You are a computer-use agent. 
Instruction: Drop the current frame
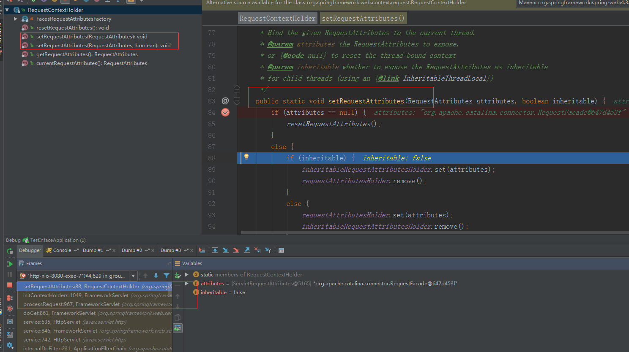pos(257,250)
